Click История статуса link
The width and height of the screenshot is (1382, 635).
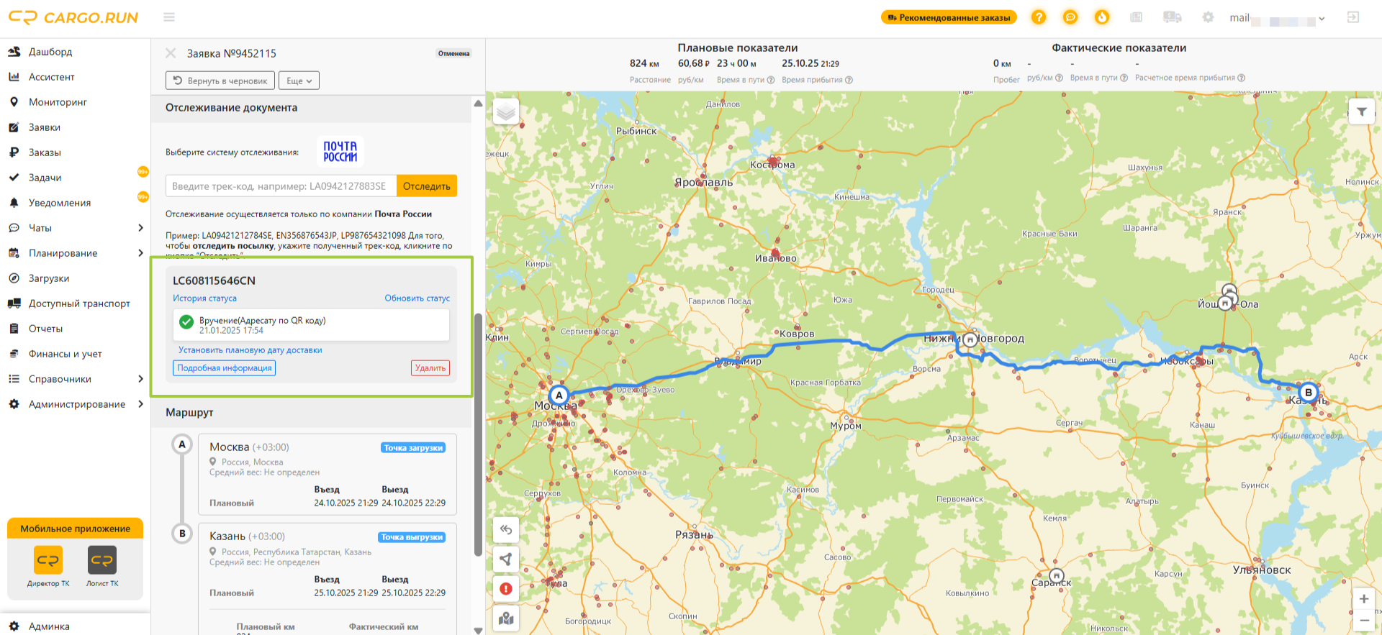point(204,298)
